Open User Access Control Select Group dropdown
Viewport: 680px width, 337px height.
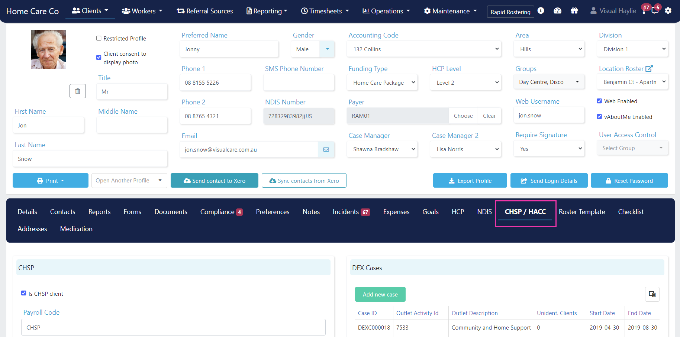click(632, 148)
